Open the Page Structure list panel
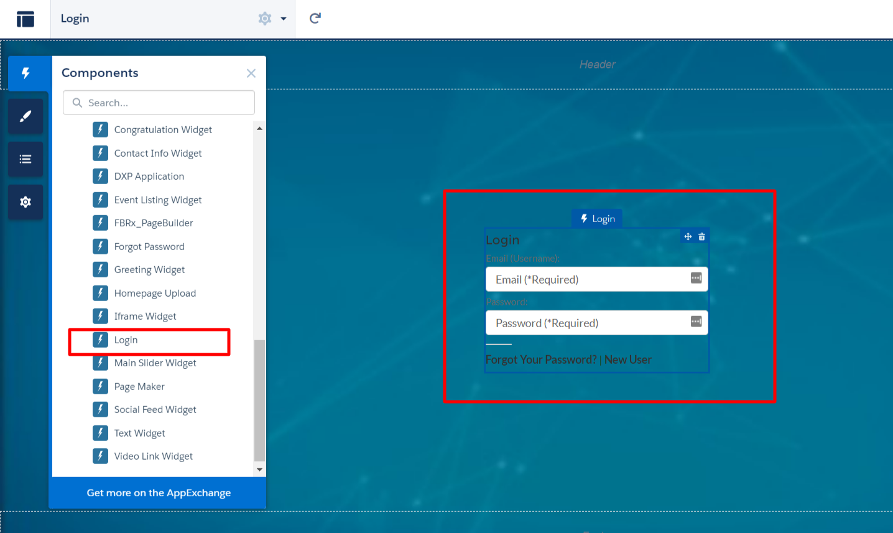 [x=25, y=159]
